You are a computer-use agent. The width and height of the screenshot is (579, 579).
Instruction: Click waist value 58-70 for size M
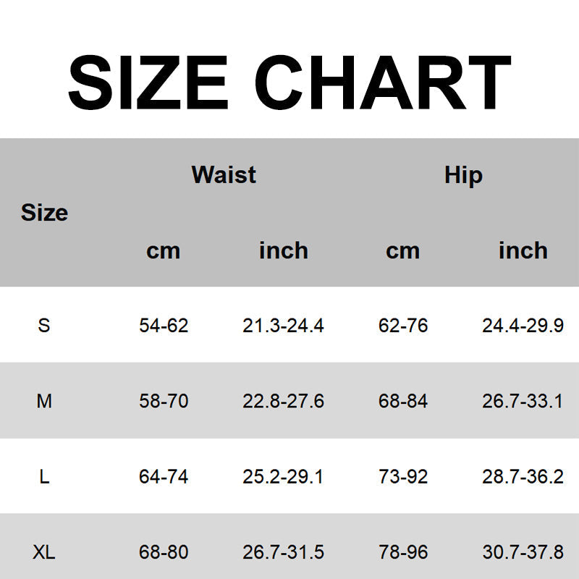coord(164,401)
